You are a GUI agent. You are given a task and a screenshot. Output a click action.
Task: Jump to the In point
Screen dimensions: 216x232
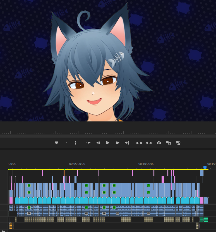(88, 143)
